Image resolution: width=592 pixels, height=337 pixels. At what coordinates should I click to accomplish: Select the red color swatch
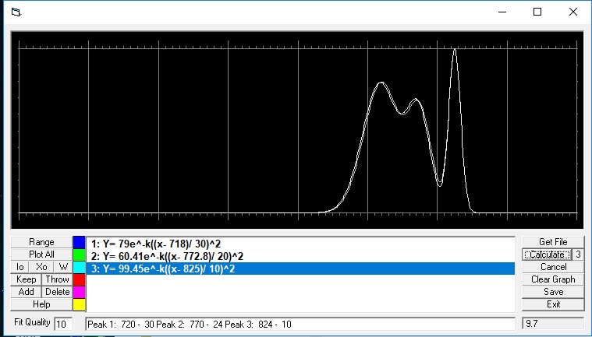point(79,279)
